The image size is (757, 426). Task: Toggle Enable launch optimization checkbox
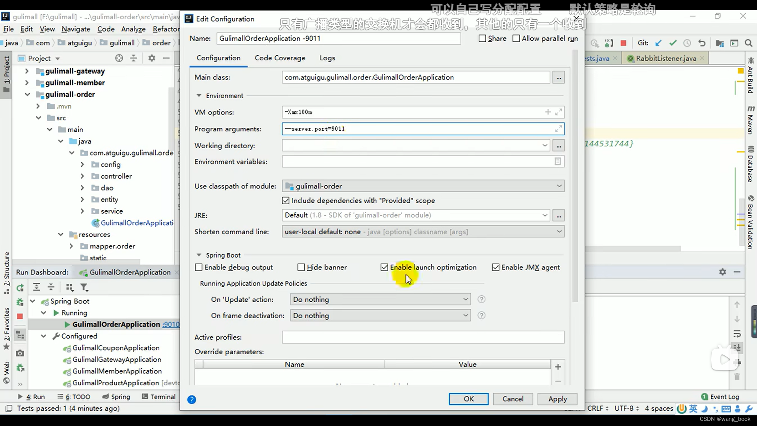384,267
